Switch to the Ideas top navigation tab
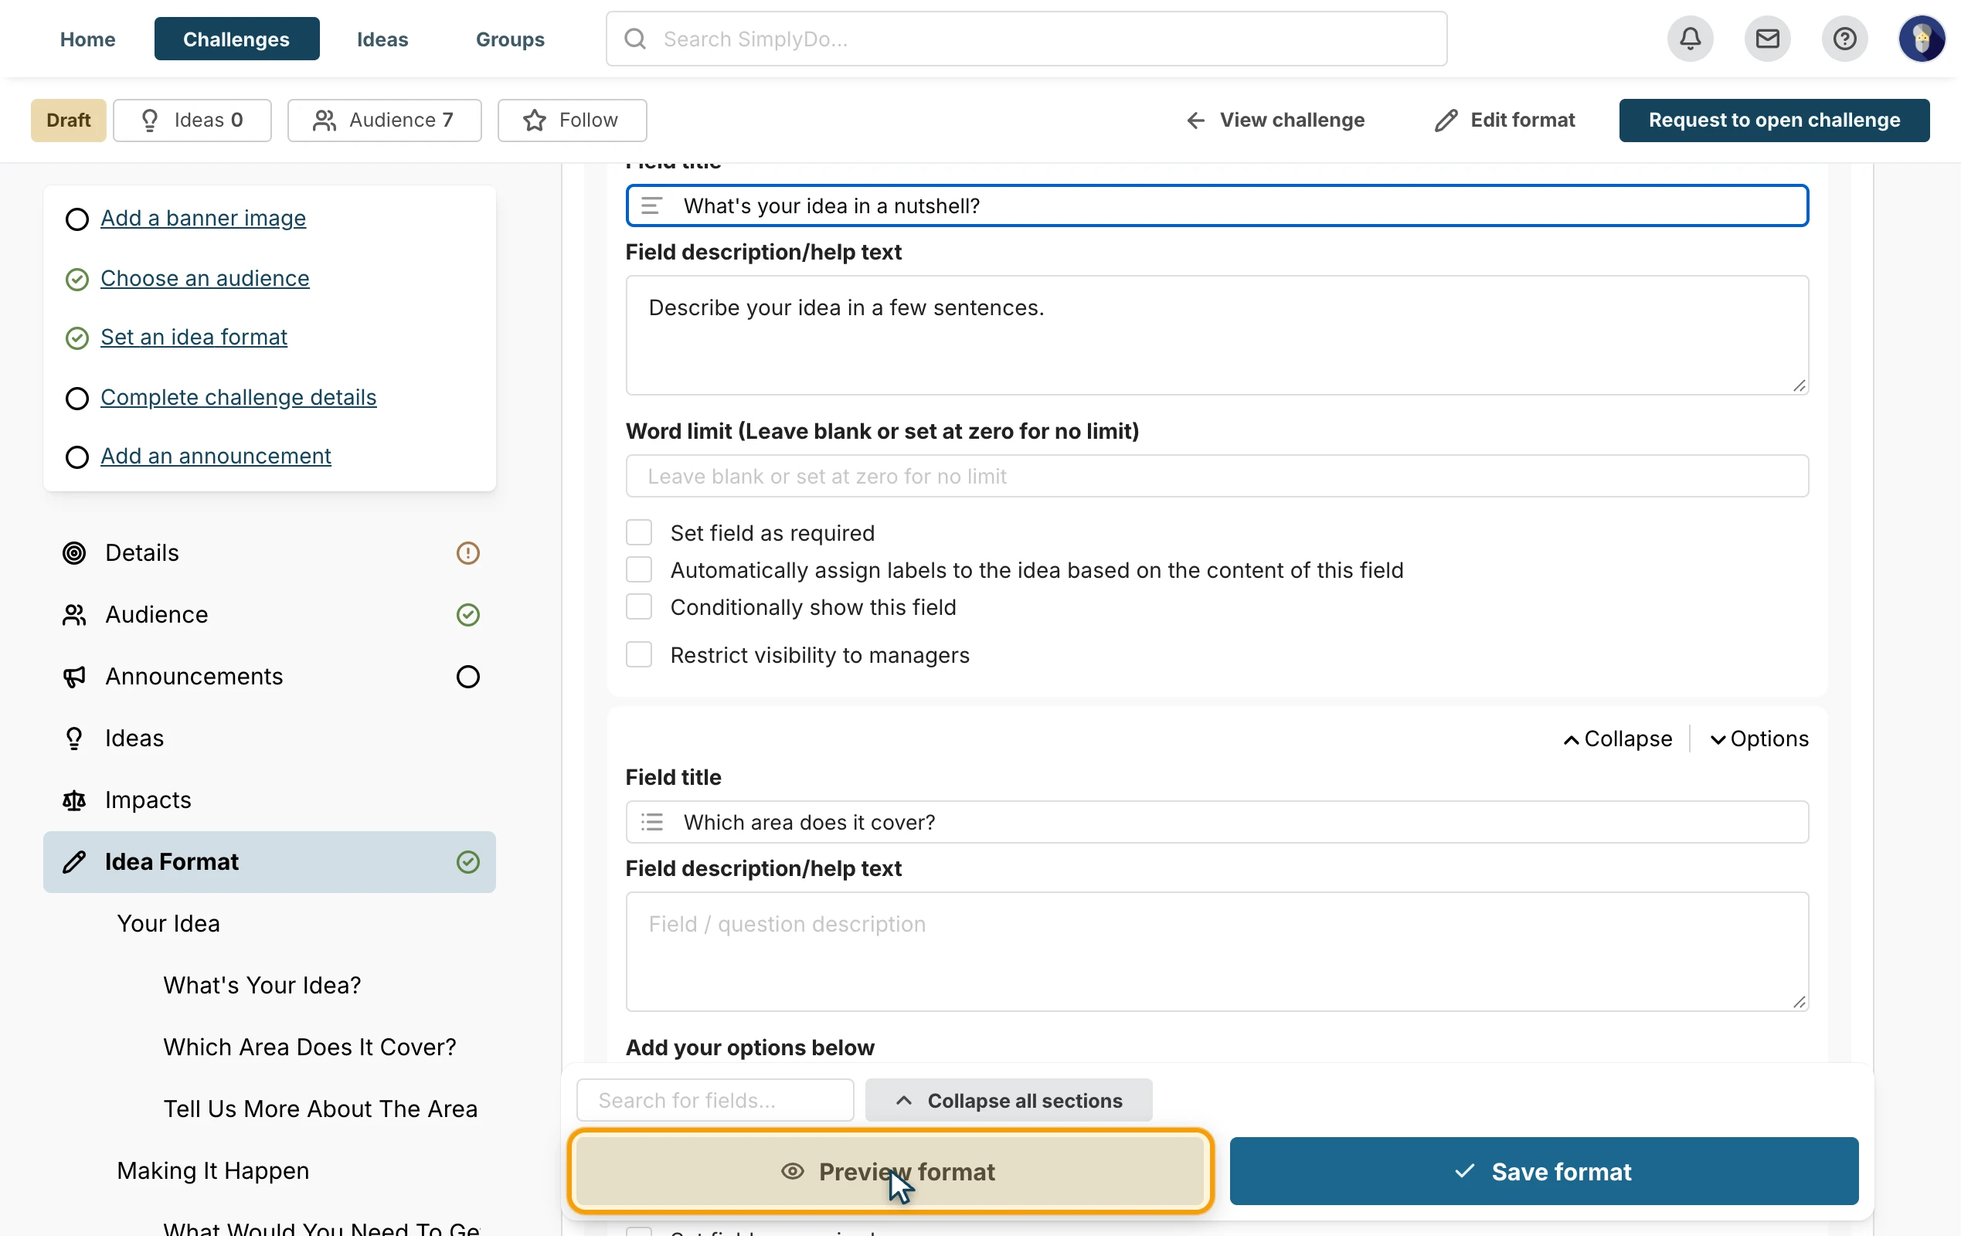The width and height of the screenshot is (1978, 1236). click(x=382, y=39)
